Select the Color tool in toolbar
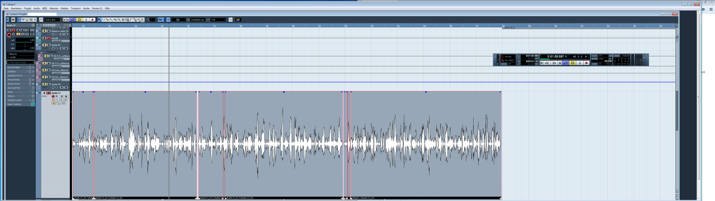This screenshot has height=201, width=715. click(142, 20)
